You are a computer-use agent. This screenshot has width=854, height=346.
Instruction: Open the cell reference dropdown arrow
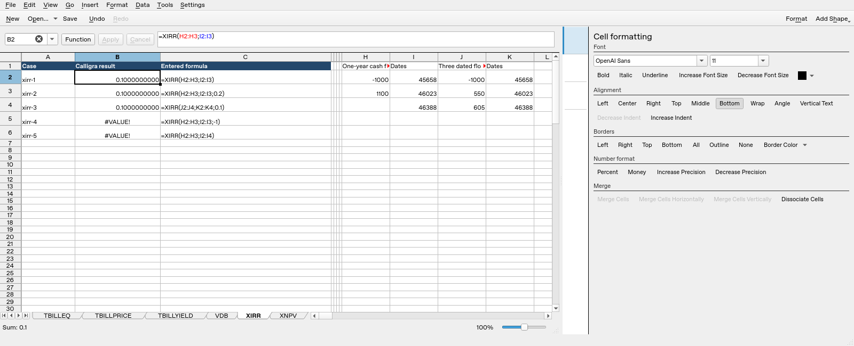[x=52, y=39]
